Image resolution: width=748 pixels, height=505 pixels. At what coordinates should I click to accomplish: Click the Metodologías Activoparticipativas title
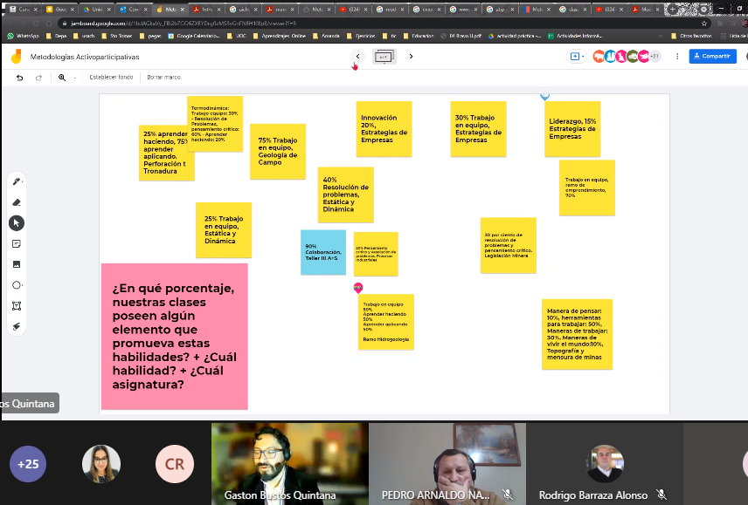click(x=85, y=57)
